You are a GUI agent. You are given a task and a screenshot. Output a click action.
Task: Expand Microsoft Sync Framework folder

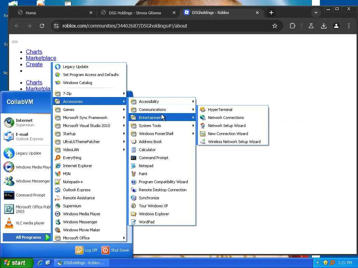pyautogui.click(x=89, y=118)
